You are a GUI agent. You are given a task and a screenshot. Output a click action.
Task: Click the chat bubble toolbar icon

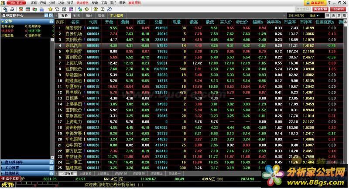coord(109,9)
